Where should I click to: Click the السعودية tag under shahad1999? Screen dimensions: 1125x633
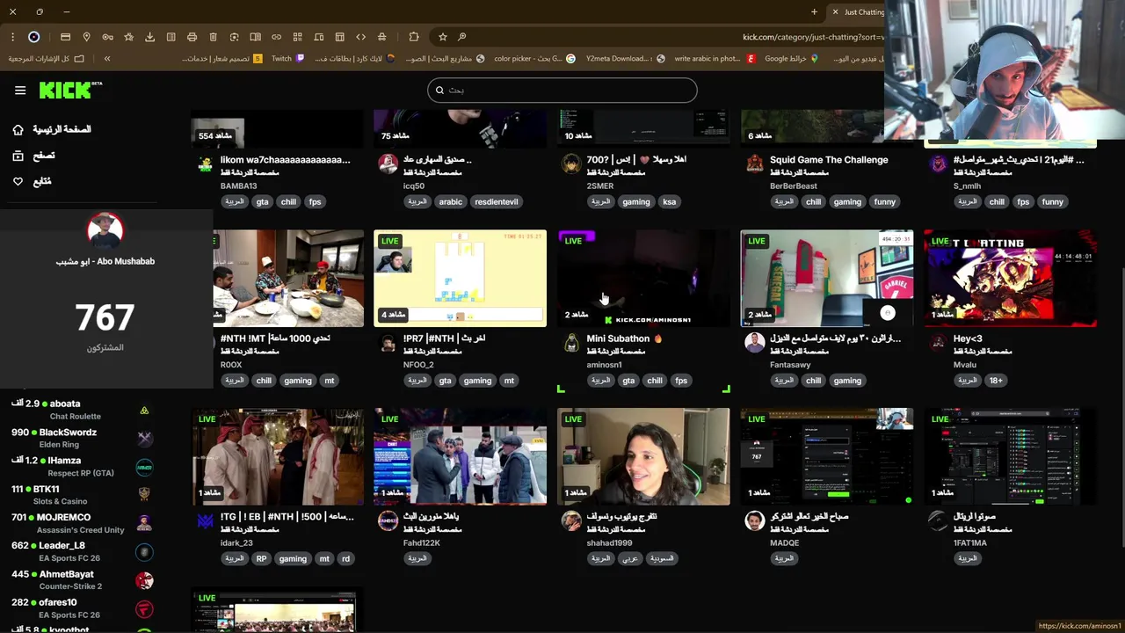point(662,558)
